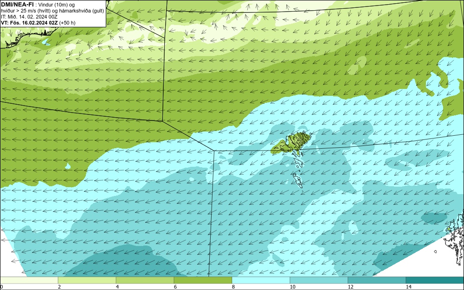This screenshot has height=290, width=464.
Task: Click the large Faroe island in map center
Action: 298,141
